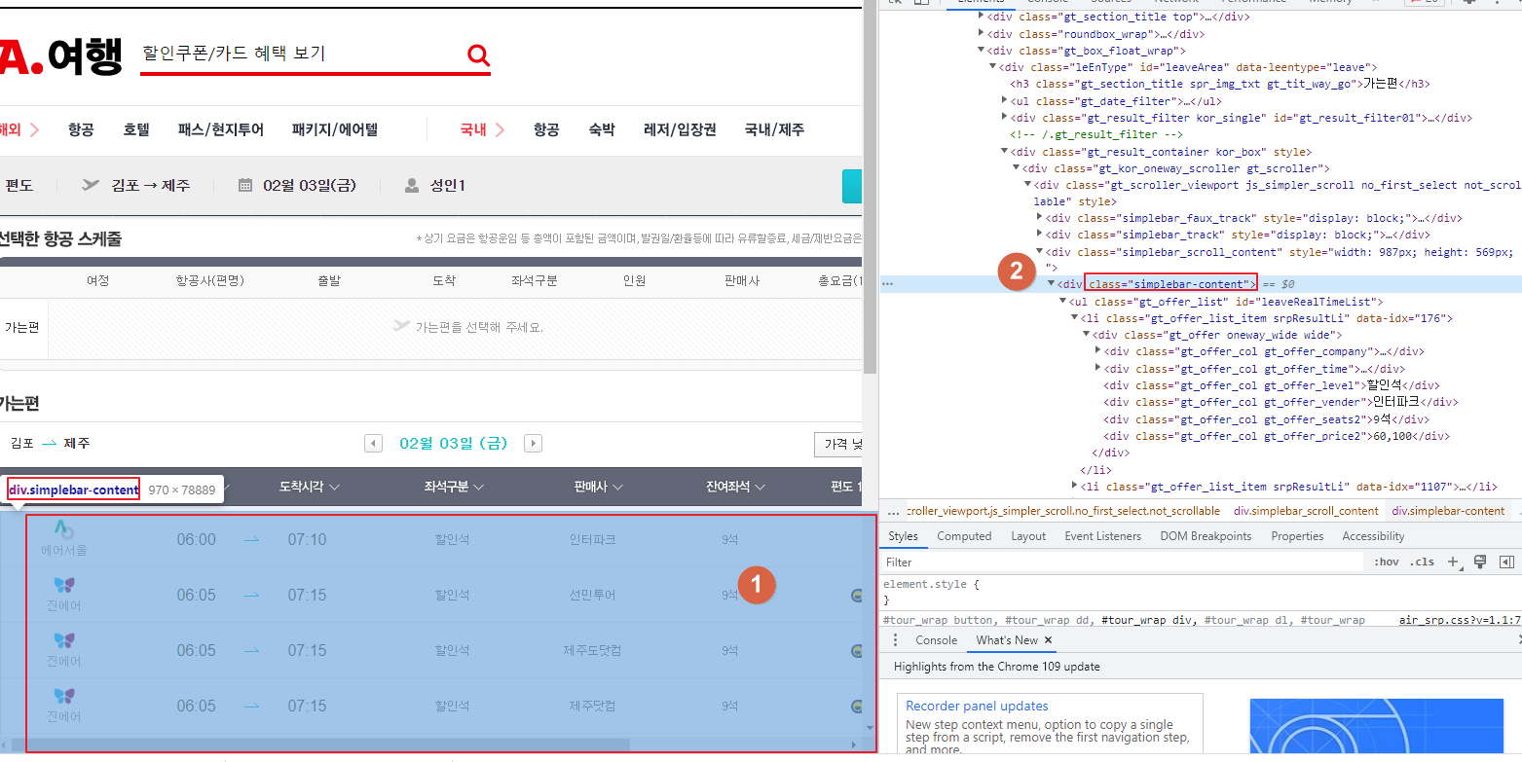
Task: Open Console tab in drawer
Action: tap(936, 640)
